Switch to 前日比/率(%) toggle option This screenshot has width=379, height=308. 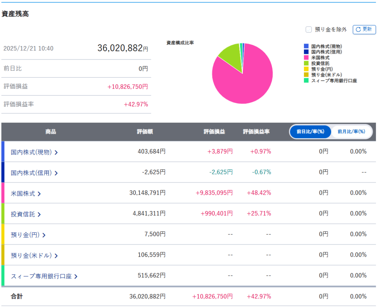(x=310, y=131)
